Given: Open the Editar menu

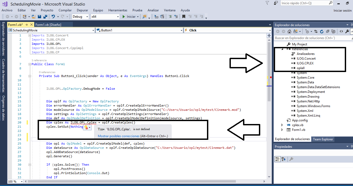Looking at the screenshot, I should pyautogui.click(x=22, y=10).
